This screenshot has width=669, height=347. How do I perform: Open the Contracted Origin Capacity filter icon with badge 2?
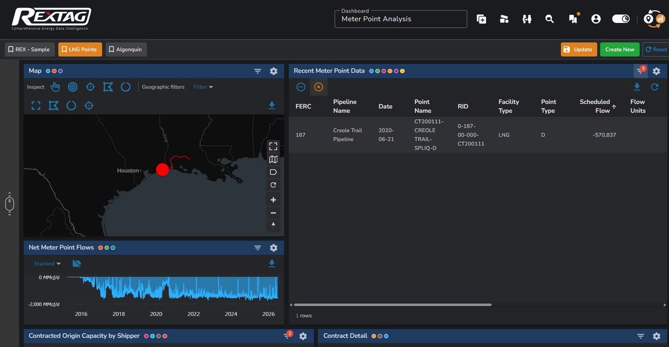288,336
